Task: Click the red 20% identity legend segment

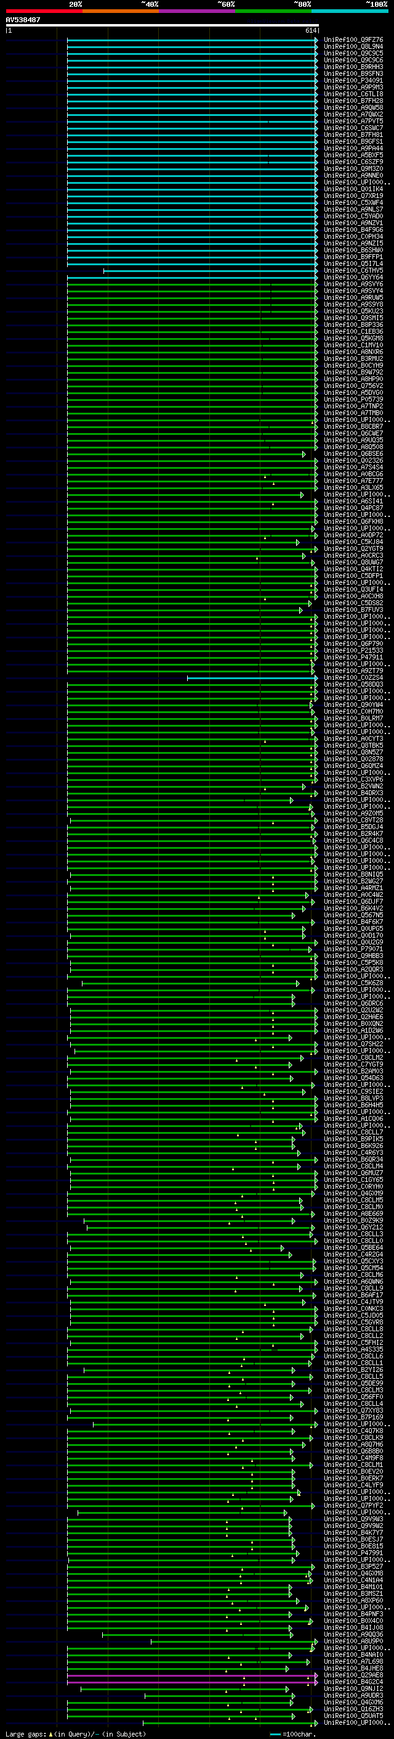Action: [44, 12]
